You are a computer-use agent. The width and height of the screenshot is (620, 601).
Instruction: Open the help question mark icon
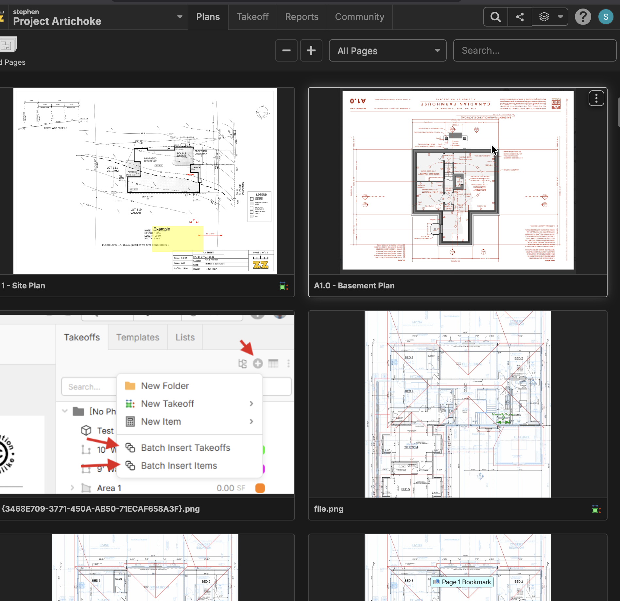[x=583, y=17]
